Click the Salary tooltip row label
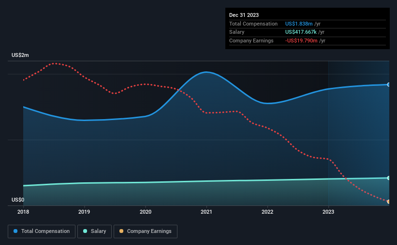The image size is (397, 245). coord(237,32)
